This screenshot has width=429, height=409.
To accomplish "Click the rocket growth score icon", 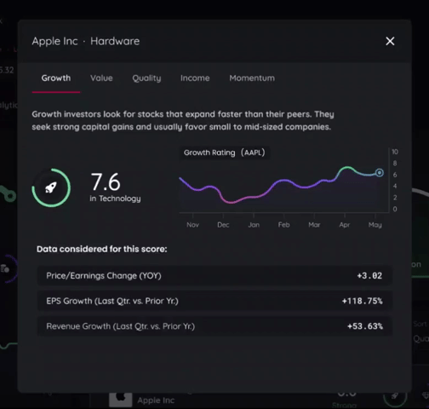I will (51, 187).
